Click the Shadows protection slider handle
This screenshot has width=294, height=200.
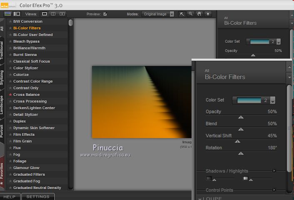click(214, 180)
